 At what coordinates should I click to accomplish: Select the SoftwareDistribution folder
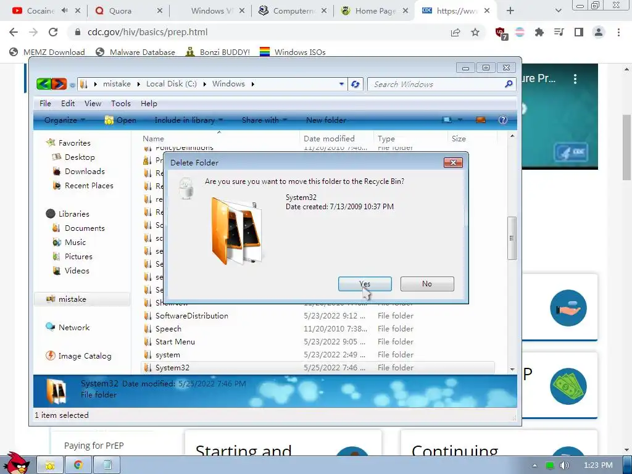click(191, 315)
